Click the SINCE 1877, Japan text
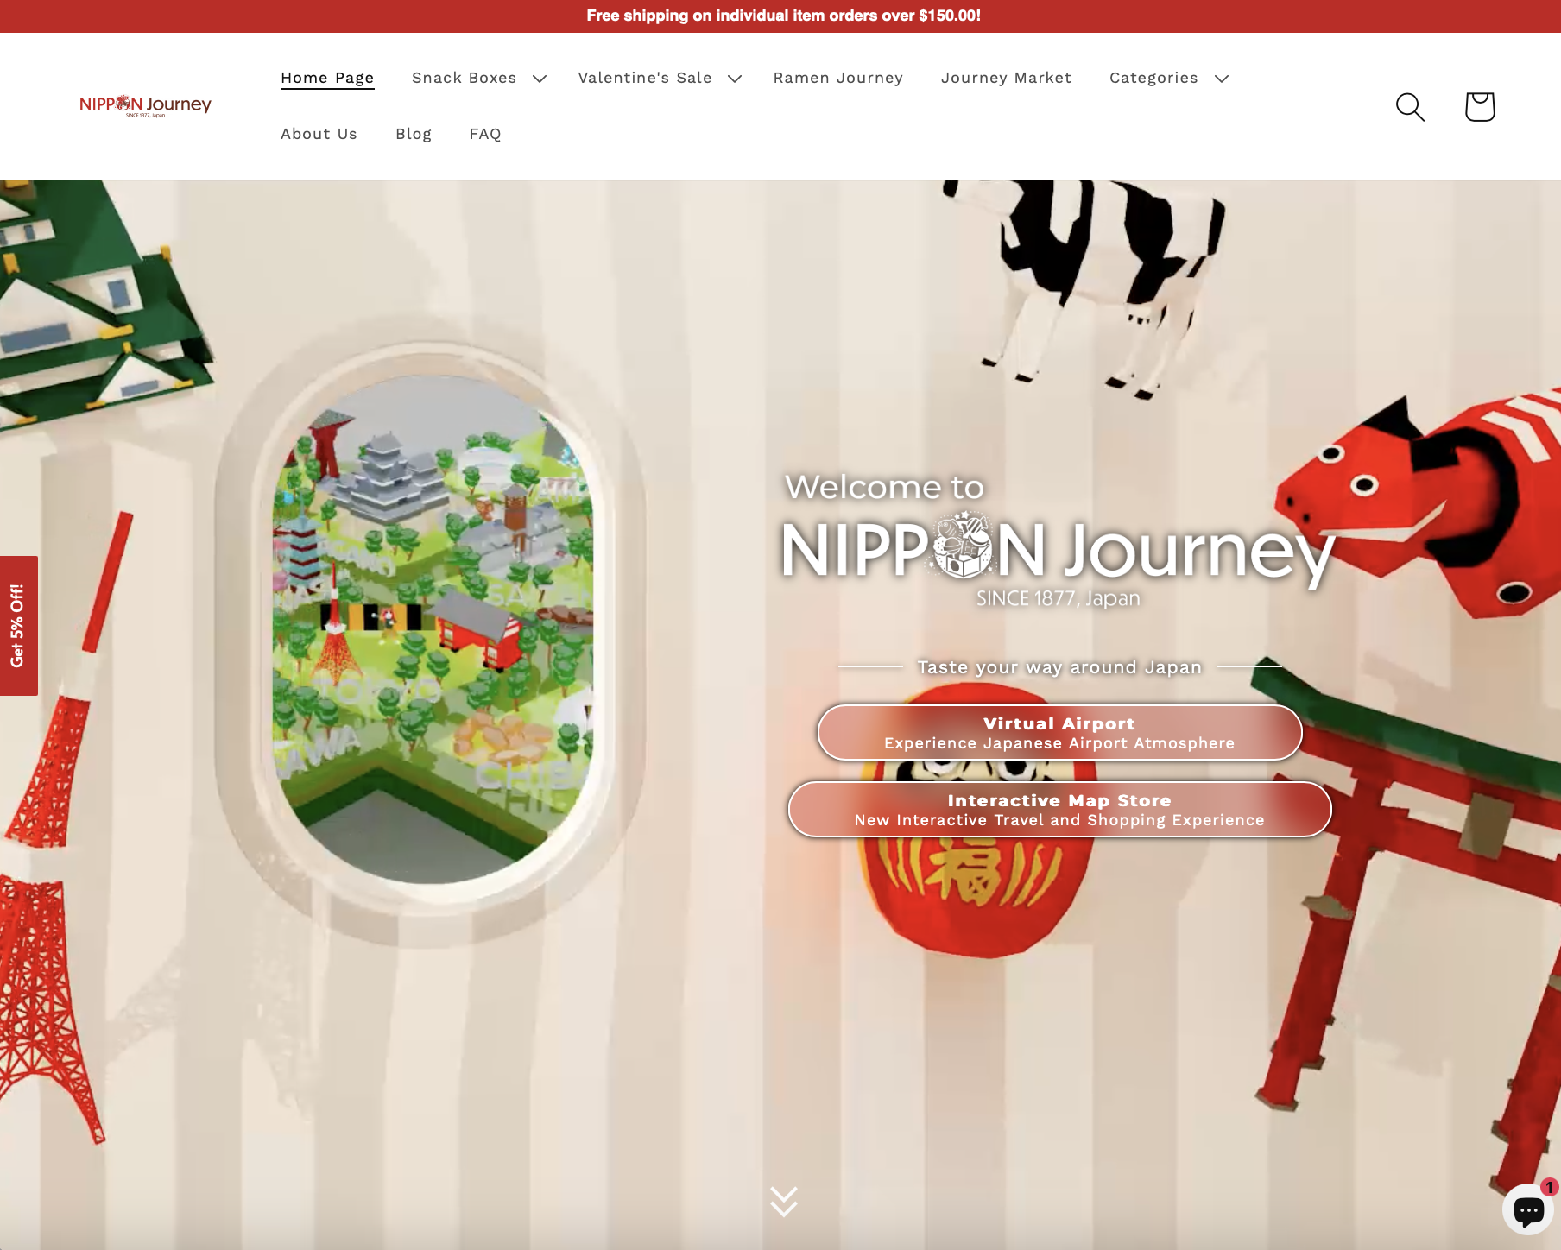The image size is (1561, 1250). click(x=1058, y=598)
